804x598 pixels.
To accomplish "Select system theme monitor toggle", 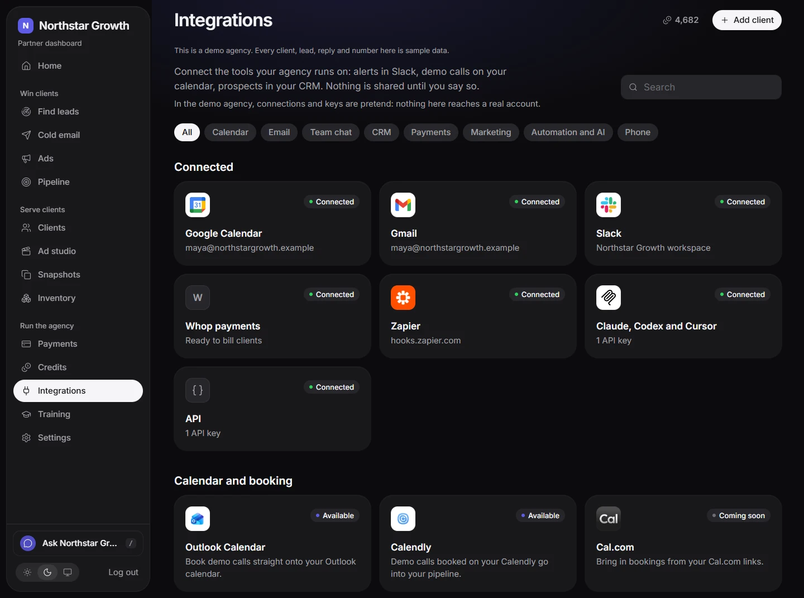I will tap(68, 572).
